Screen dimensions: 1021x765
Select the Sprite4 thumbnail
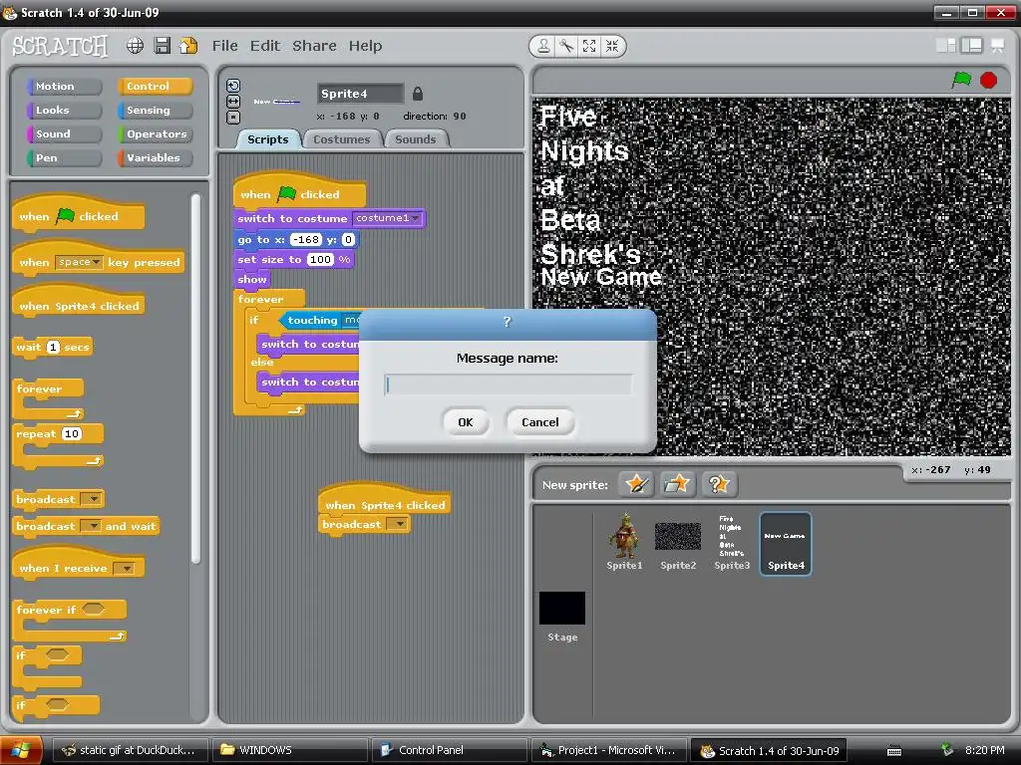786,544
